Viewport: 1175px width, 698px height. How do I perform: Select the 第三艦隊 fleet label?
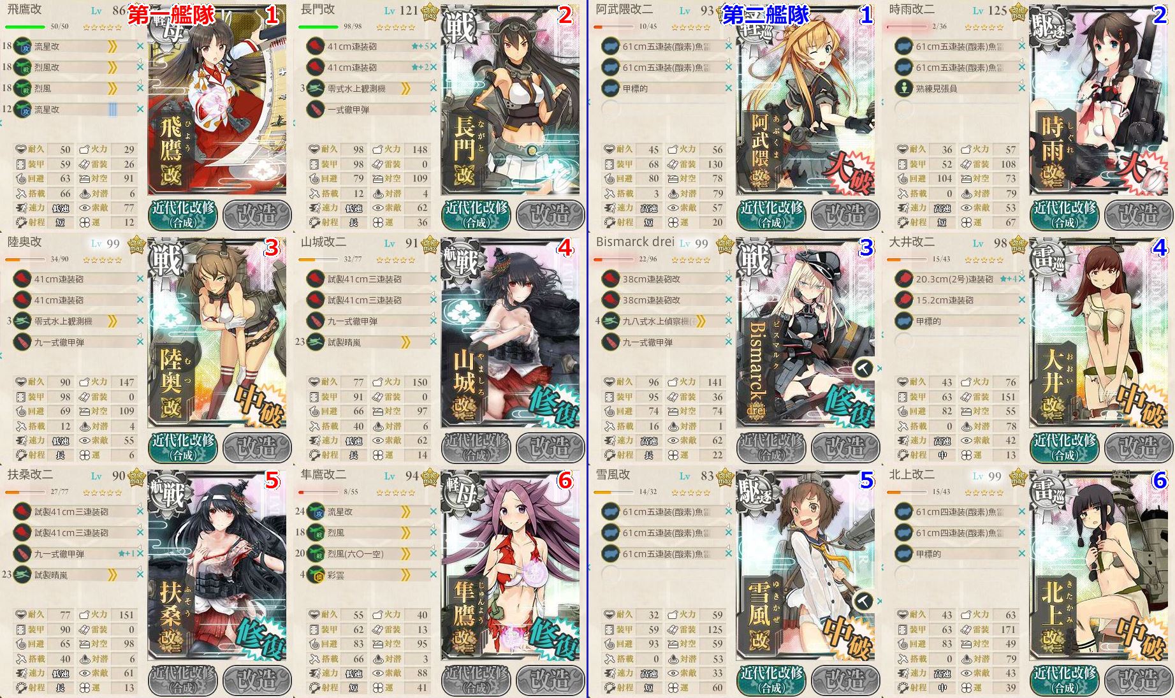point(766,14)
